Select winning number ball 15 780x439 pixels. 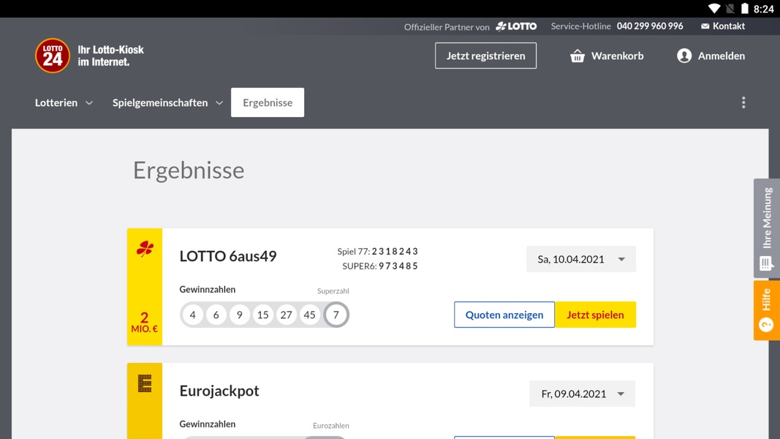tap(262, 315)
